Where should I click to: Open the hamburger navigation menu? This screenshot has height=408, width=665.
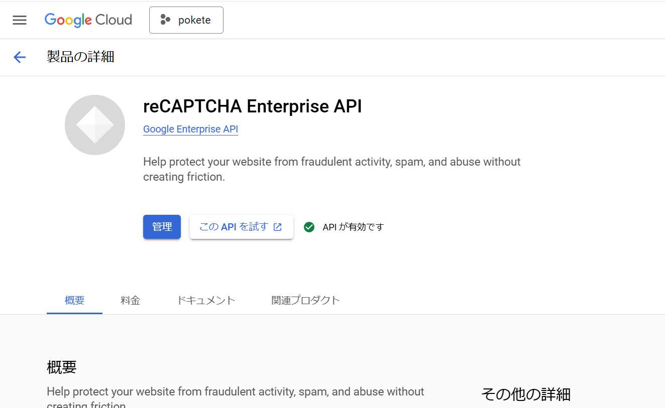(20, 20)
